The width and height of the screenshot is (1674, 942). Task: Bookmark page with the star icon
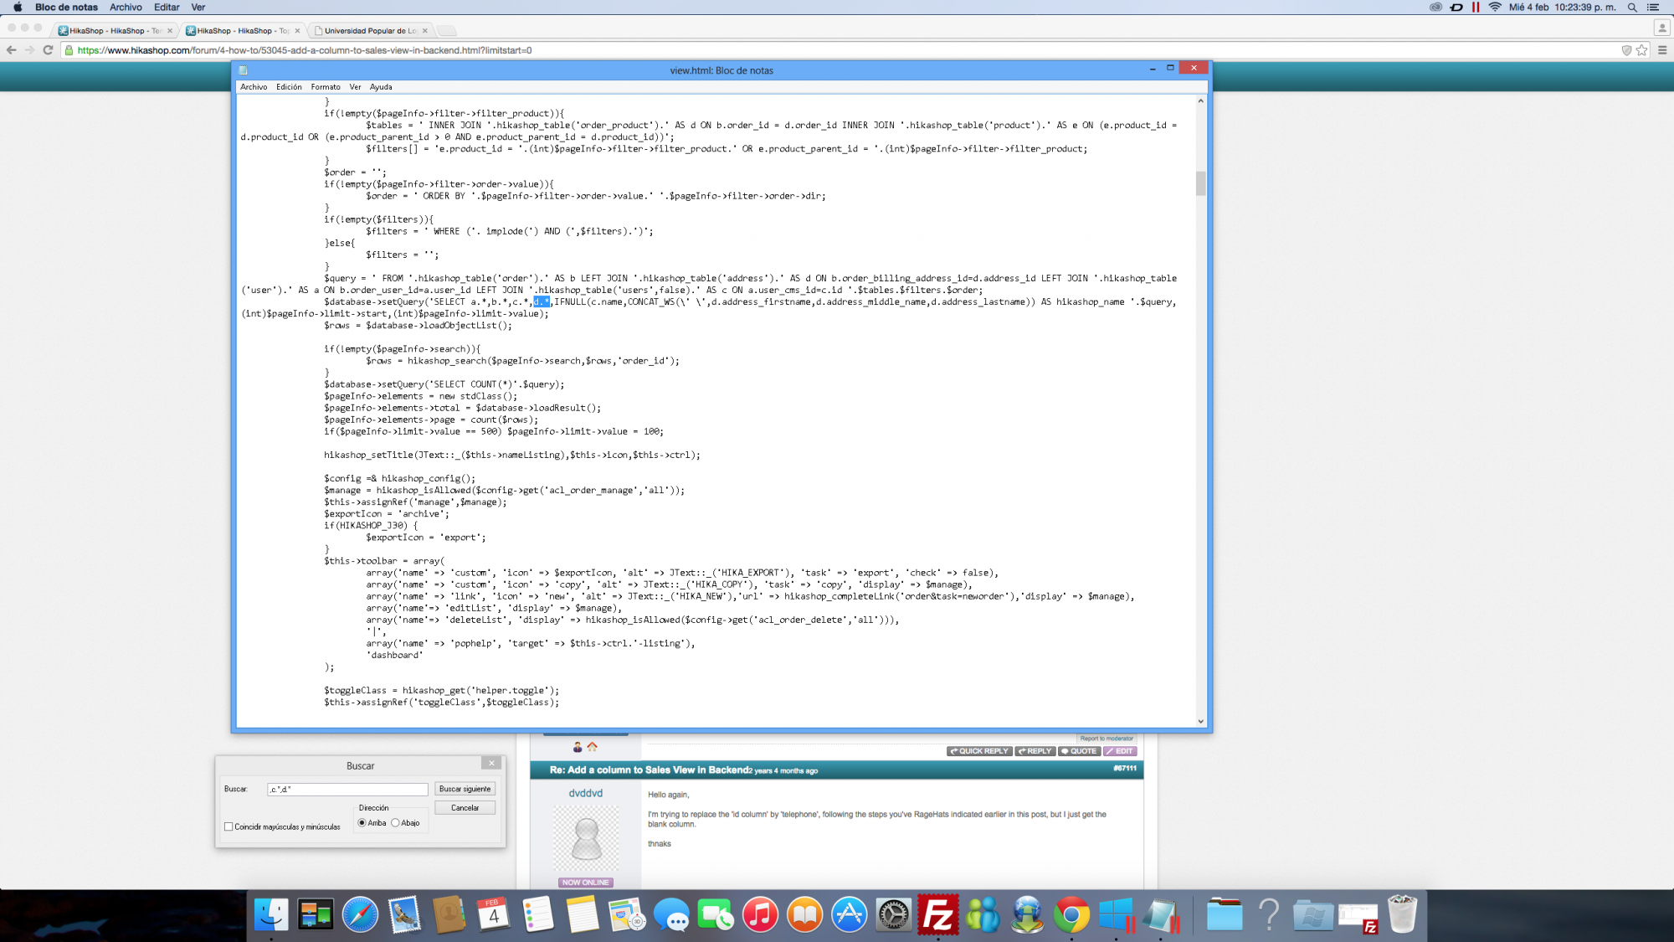[x=1641, y=50]
